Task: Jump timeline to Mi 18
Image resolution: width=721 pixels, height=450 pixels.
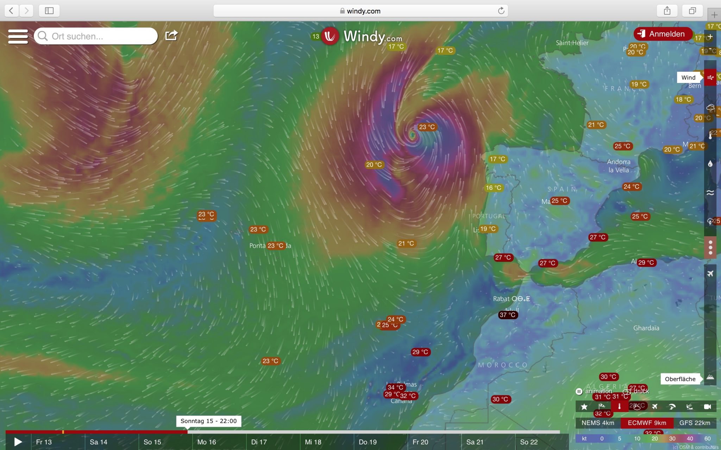Action: [313, 442]
